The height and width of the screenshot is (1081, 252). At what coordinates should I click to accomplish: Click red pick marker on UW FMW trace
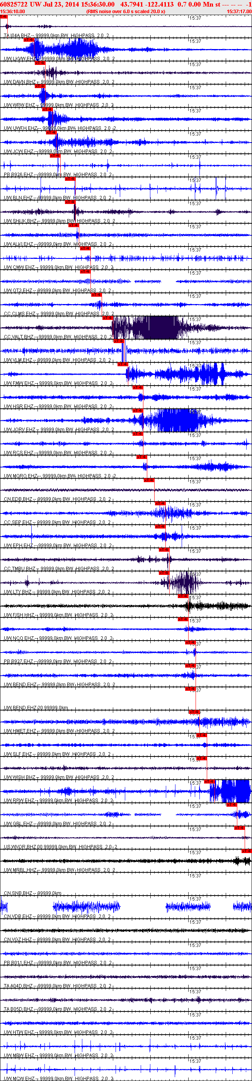point(123,364)
